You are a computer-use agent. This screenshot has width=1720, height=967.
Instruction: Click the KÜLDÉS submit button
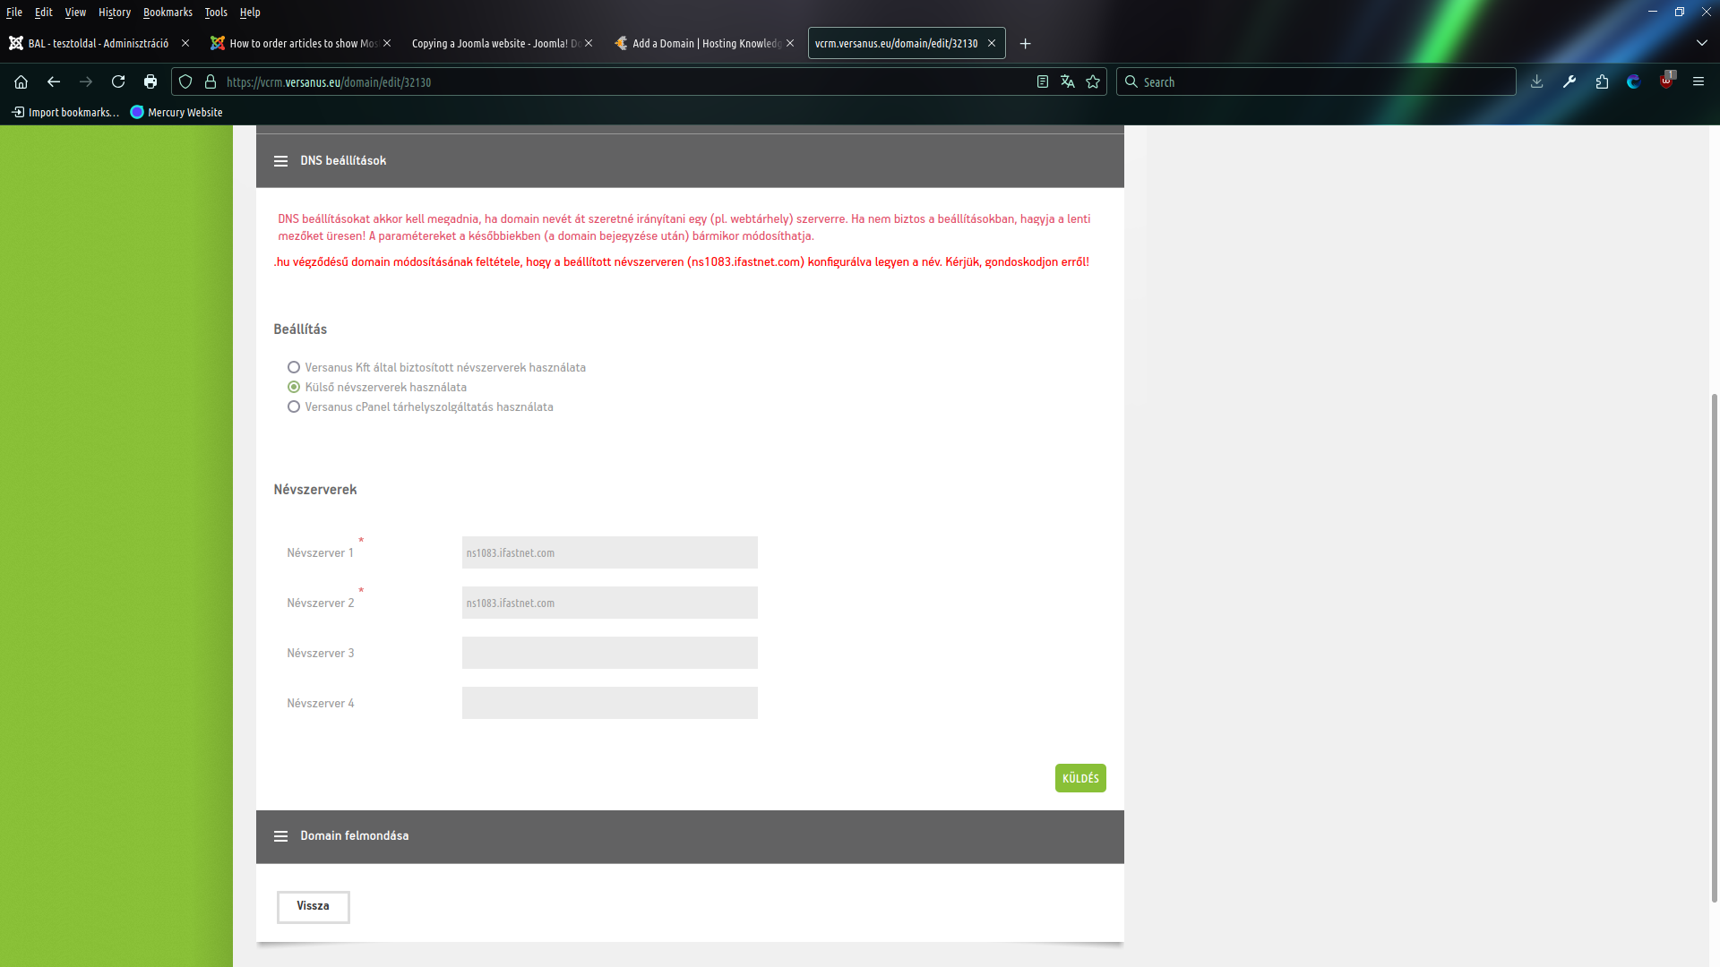(1080, 778)
